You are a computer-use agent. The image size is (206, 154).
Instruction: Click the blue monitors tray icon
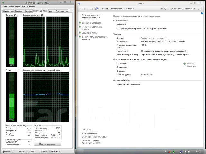(181, 152)
